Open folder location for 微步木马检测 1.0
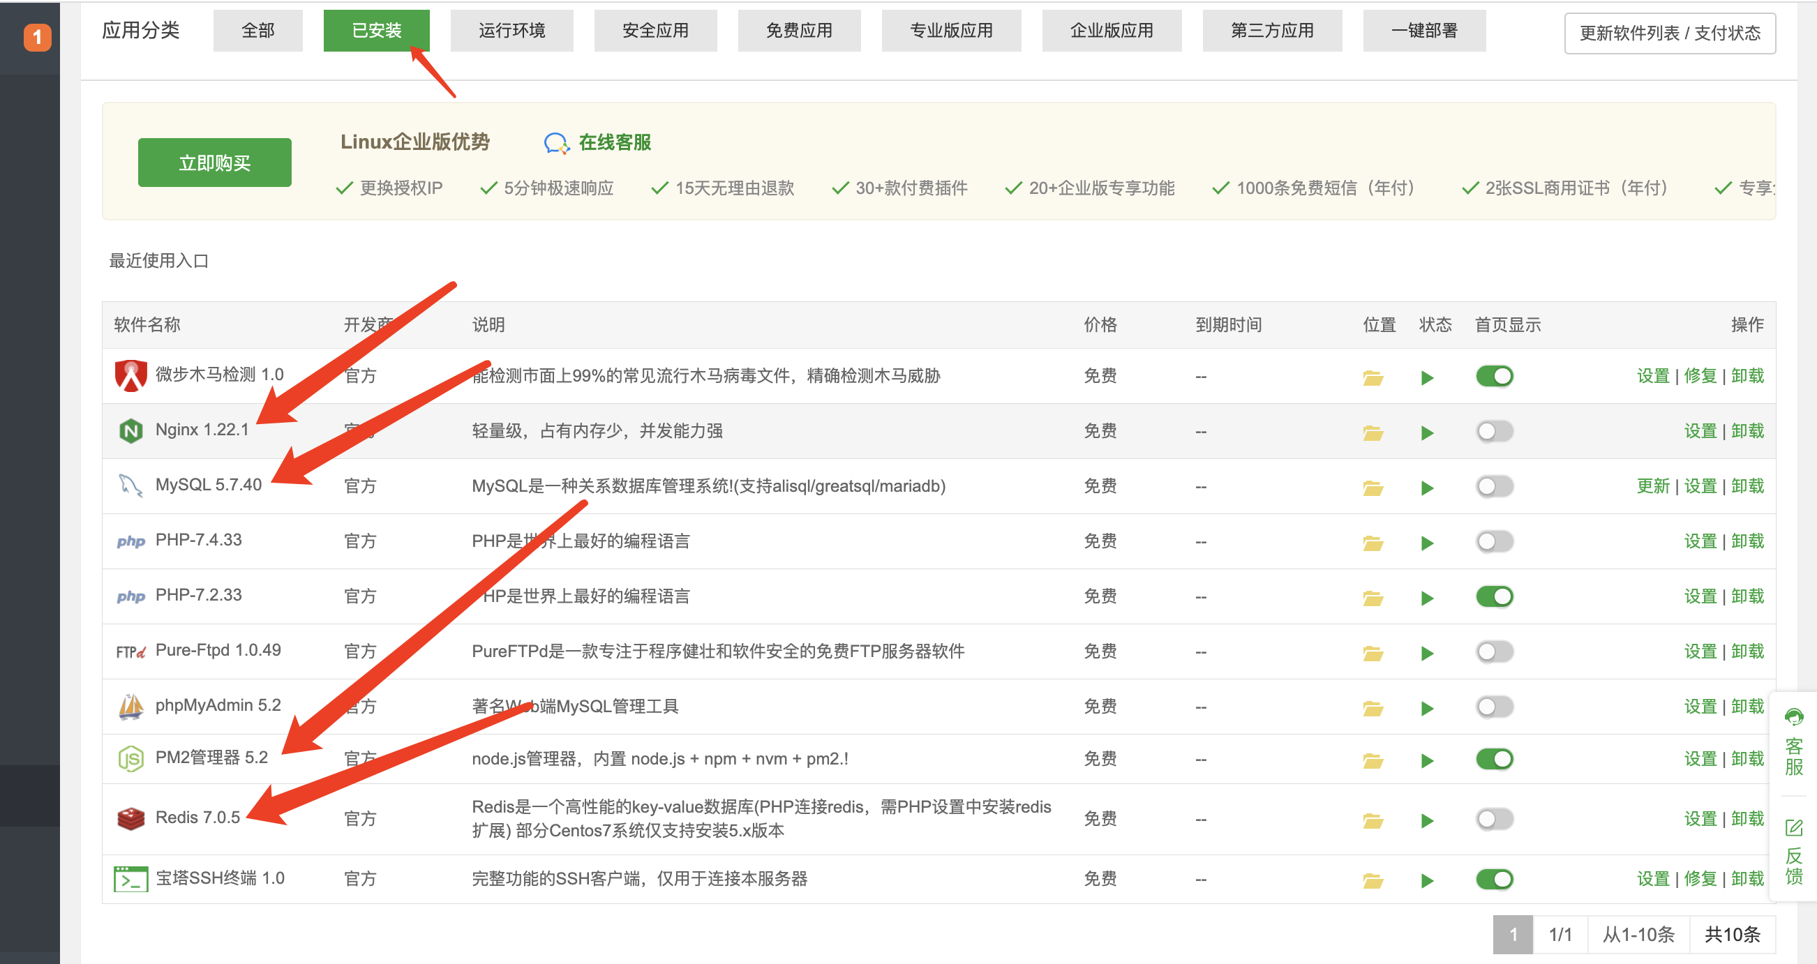Screen dimensions: 1817x964 (x=1373, y=377)
